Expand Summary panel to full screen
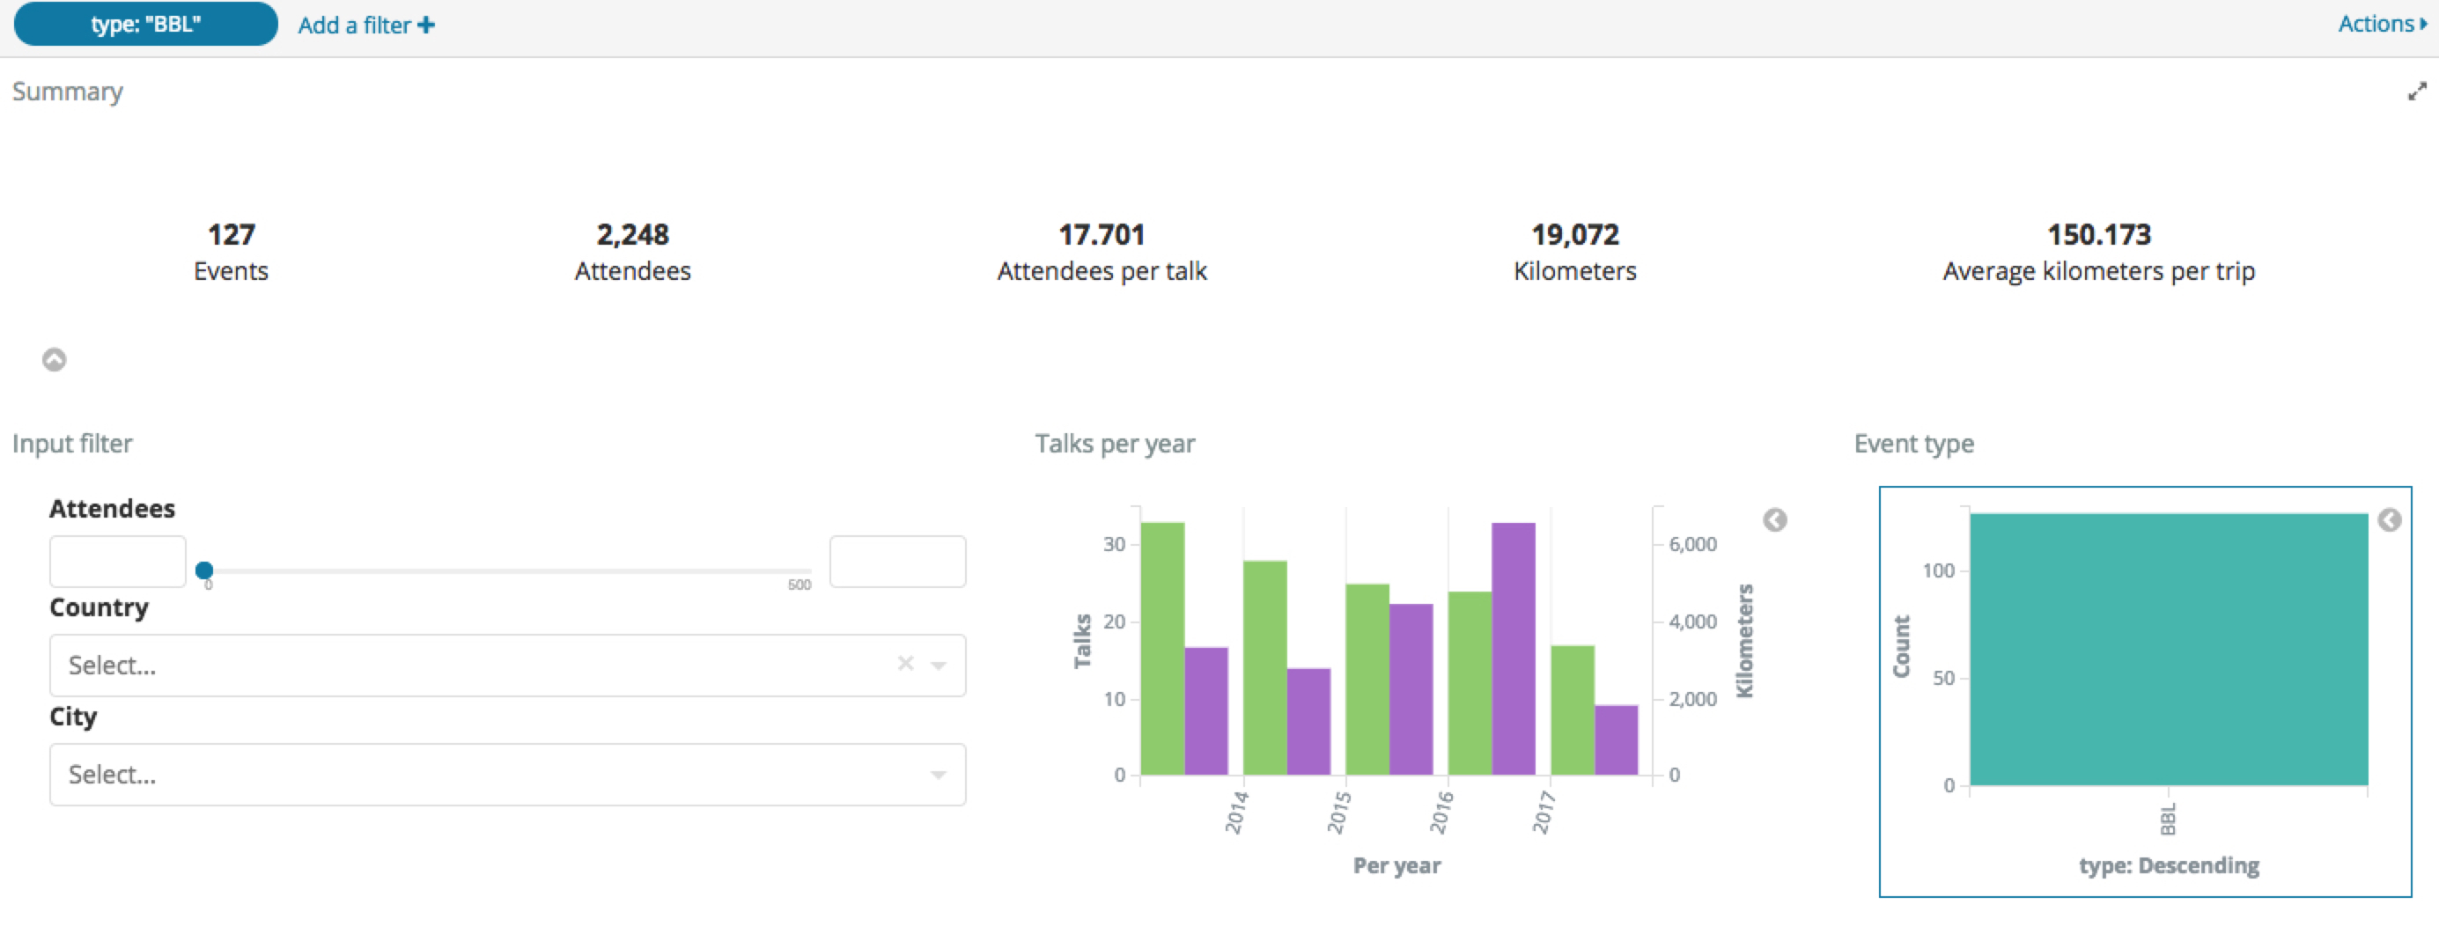 2417,92
